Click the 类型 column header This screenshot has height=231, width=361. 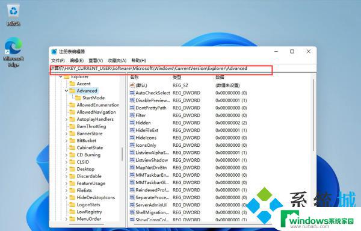click(177, 78)
